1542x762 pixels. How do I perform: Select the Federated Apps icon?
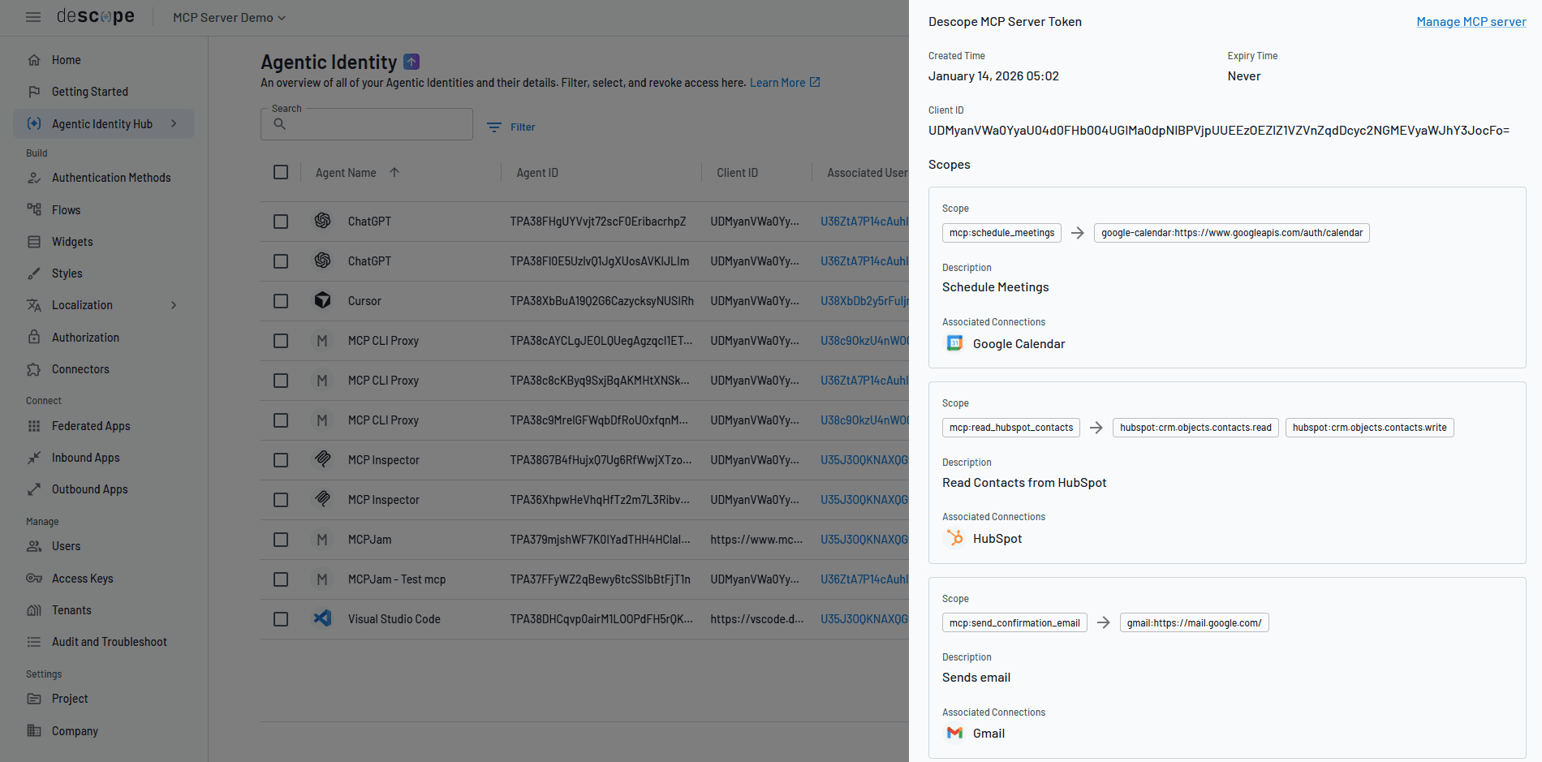click(33, 425)
